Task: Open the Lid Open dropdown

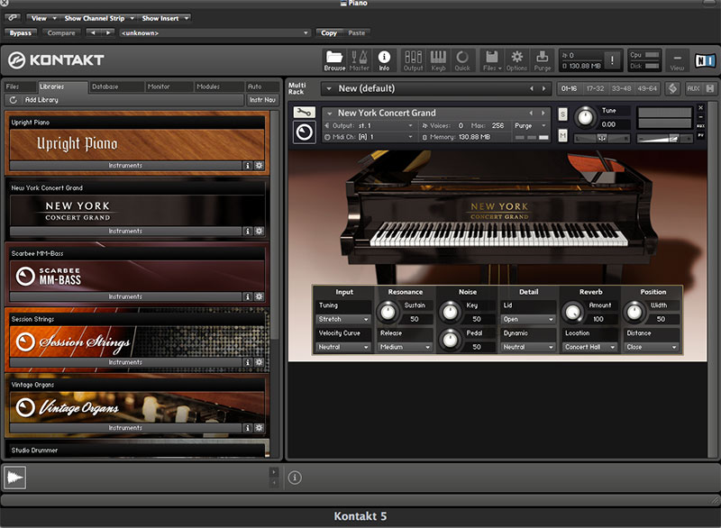Action: tap(528, 319)
